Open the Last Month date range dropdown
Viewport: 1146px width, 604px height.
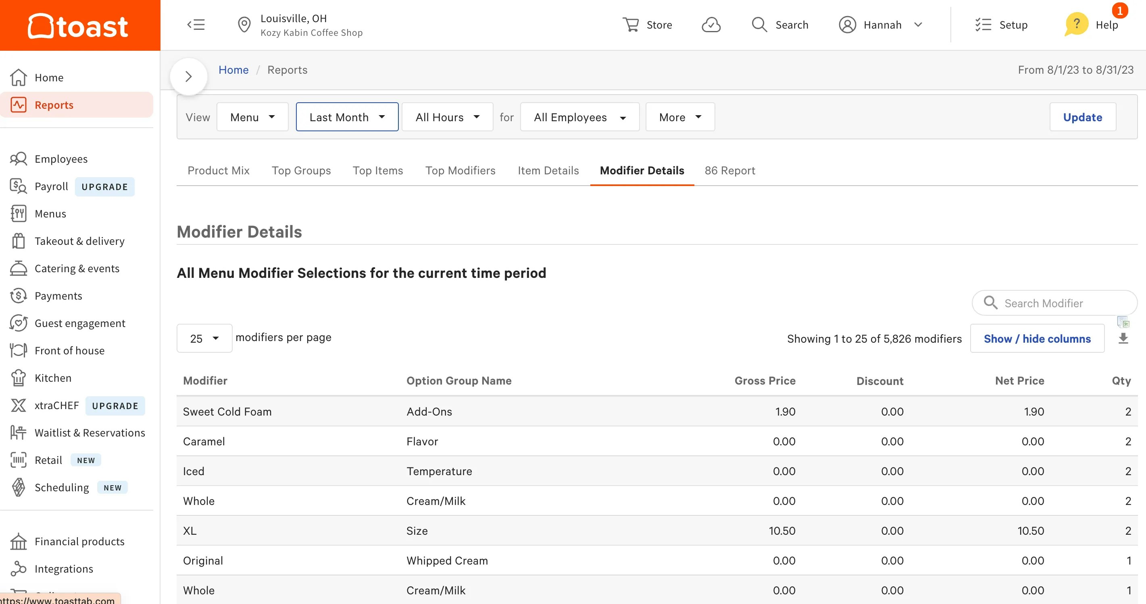(x=347, y=117)
